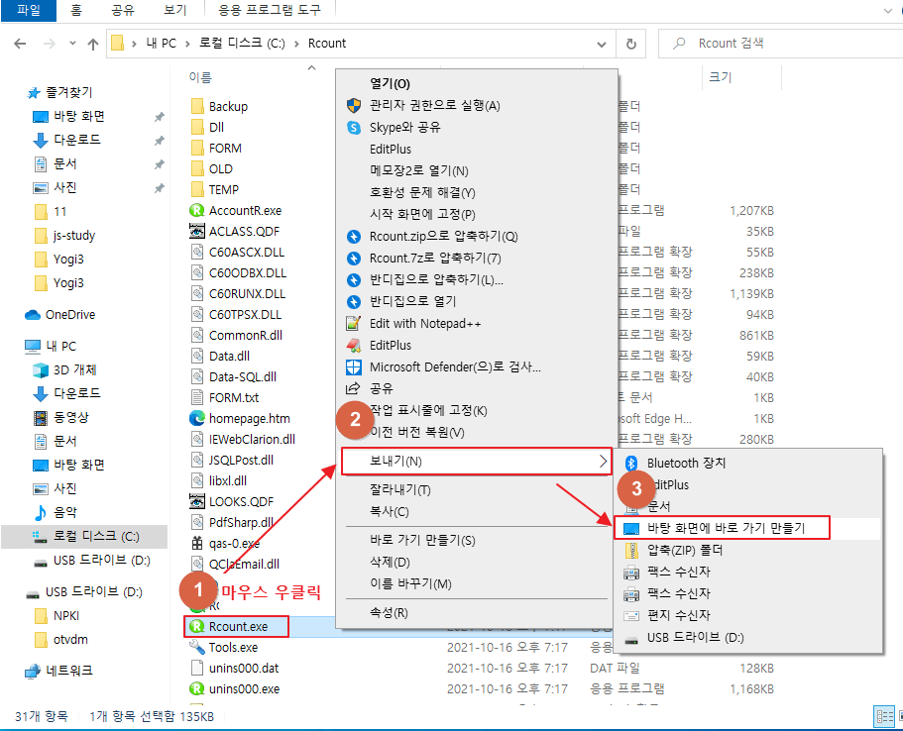Screen dimensions: 903x731
Task: Choose 잘라내기(T) from context menu
Action: coord(400,490)
